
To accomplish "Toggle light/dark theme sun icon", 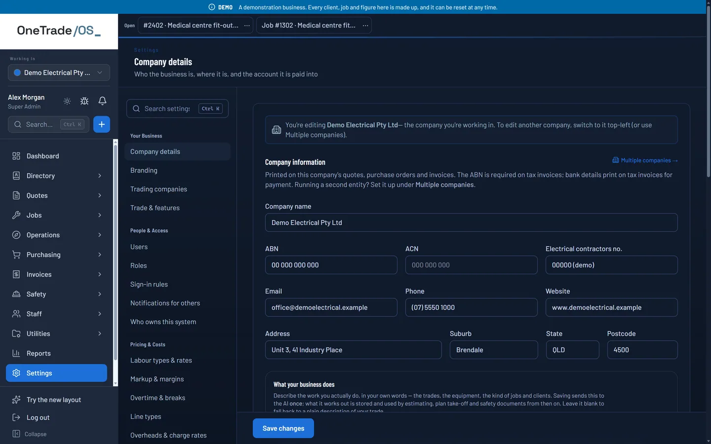I will (x=67, y=101).
